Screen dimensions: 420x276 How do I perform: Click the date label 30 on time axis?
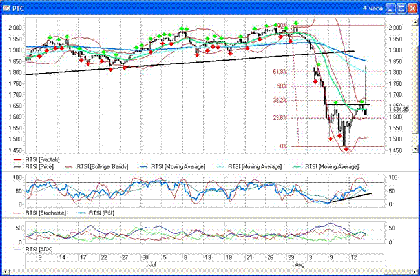(145, 257)
